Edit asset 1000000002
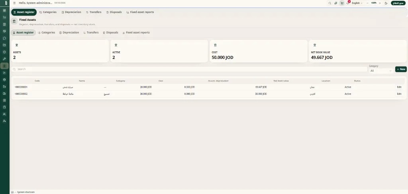Viewport: 408px width, 194px height. pyautogui.click(x=399, y=94)
